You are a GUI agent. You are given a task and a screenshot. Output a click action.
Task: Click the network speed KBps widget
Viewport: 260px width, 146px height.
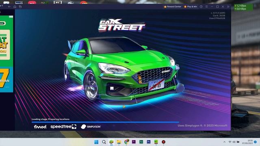click(x=243, y=7)
